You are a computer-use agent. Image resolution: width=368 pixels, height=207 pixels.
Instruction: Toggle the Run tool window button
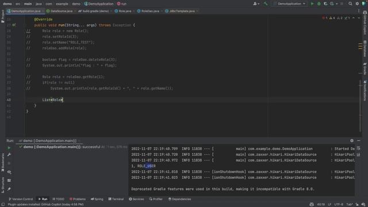click(x=43, y=199)
